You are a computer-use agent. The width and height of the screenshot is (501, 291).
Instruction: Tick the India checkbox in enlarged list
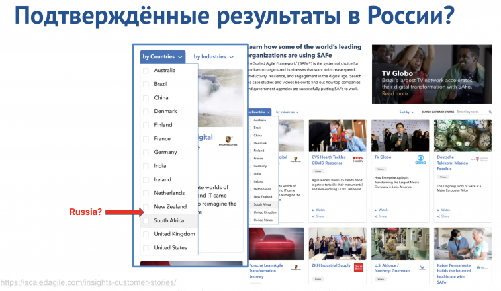146,166
